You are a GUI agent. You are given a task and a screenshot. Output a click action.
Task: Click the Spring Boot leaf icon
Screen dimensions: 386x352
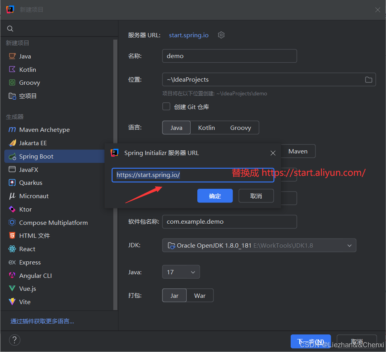pyautogui.click(x=12, y=157)
